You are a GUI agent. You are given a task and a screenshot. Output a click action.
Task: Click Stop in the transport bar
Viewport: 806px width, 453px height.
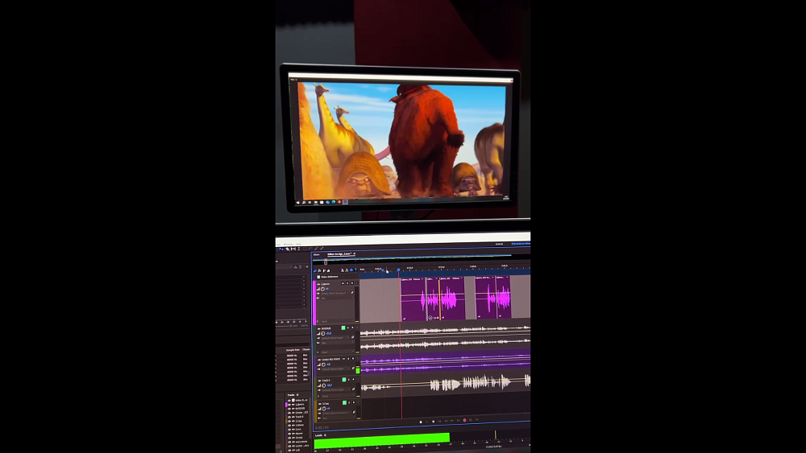click(421, 422)
